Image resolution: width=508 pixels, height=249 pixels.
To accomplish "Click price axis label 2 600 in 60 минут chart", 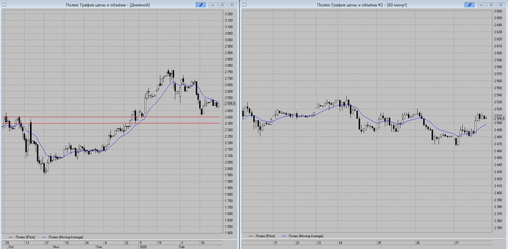I will [498, 53].
